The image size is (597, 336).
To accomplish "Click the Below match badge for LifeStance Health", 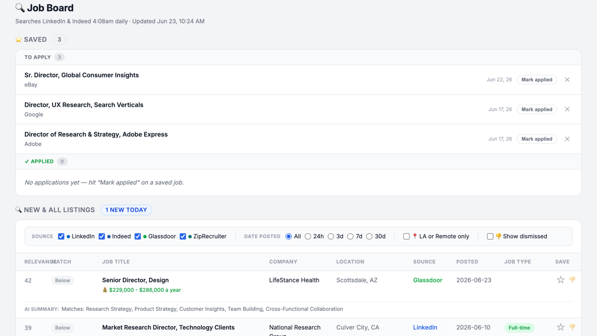I will [x=63, y=280].
